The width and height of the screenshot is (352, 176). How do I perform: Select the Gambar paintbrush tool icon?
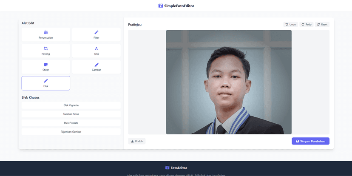pyautogui.click(x=97, y=65)
